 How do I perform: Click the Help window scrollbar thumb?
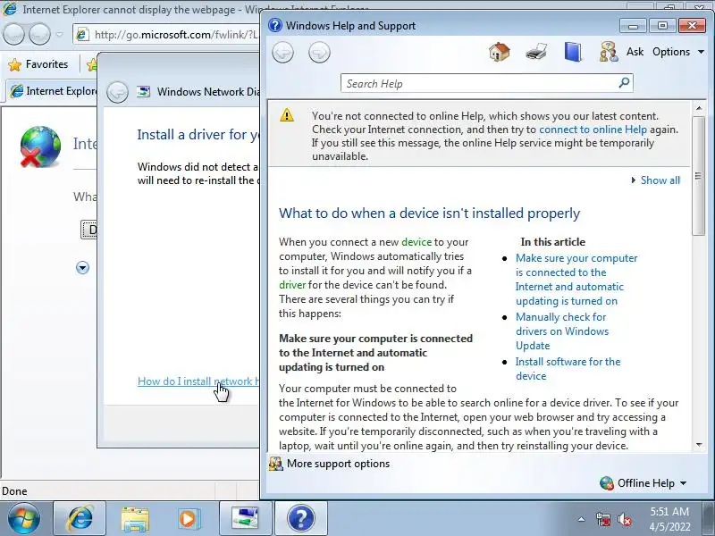(698, 175)
